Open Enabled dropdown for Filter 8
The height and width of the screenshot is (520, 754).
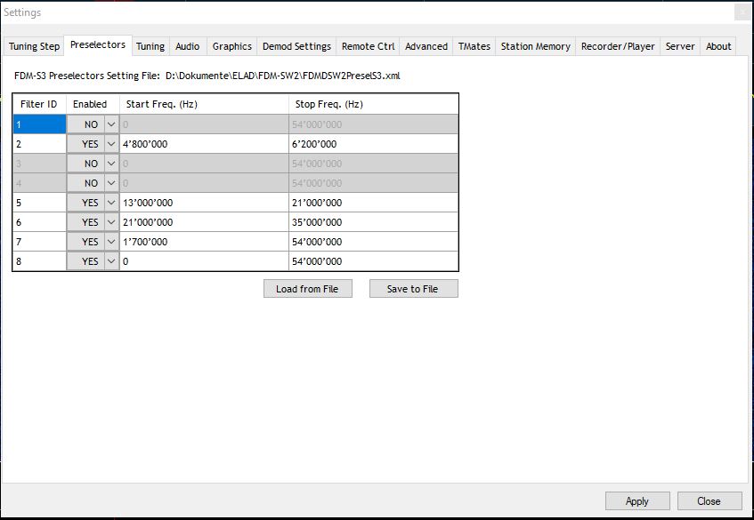click(x=111, y=261)
